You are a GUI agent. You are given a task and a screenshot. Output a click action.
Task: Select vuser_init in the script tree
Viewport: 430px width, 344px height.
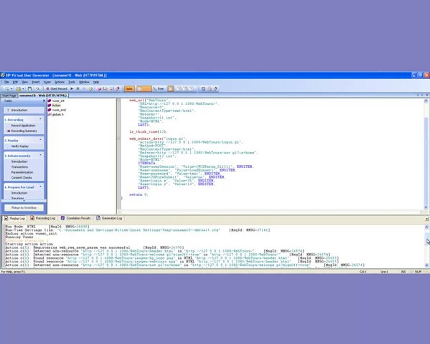[x=56, y=101]
